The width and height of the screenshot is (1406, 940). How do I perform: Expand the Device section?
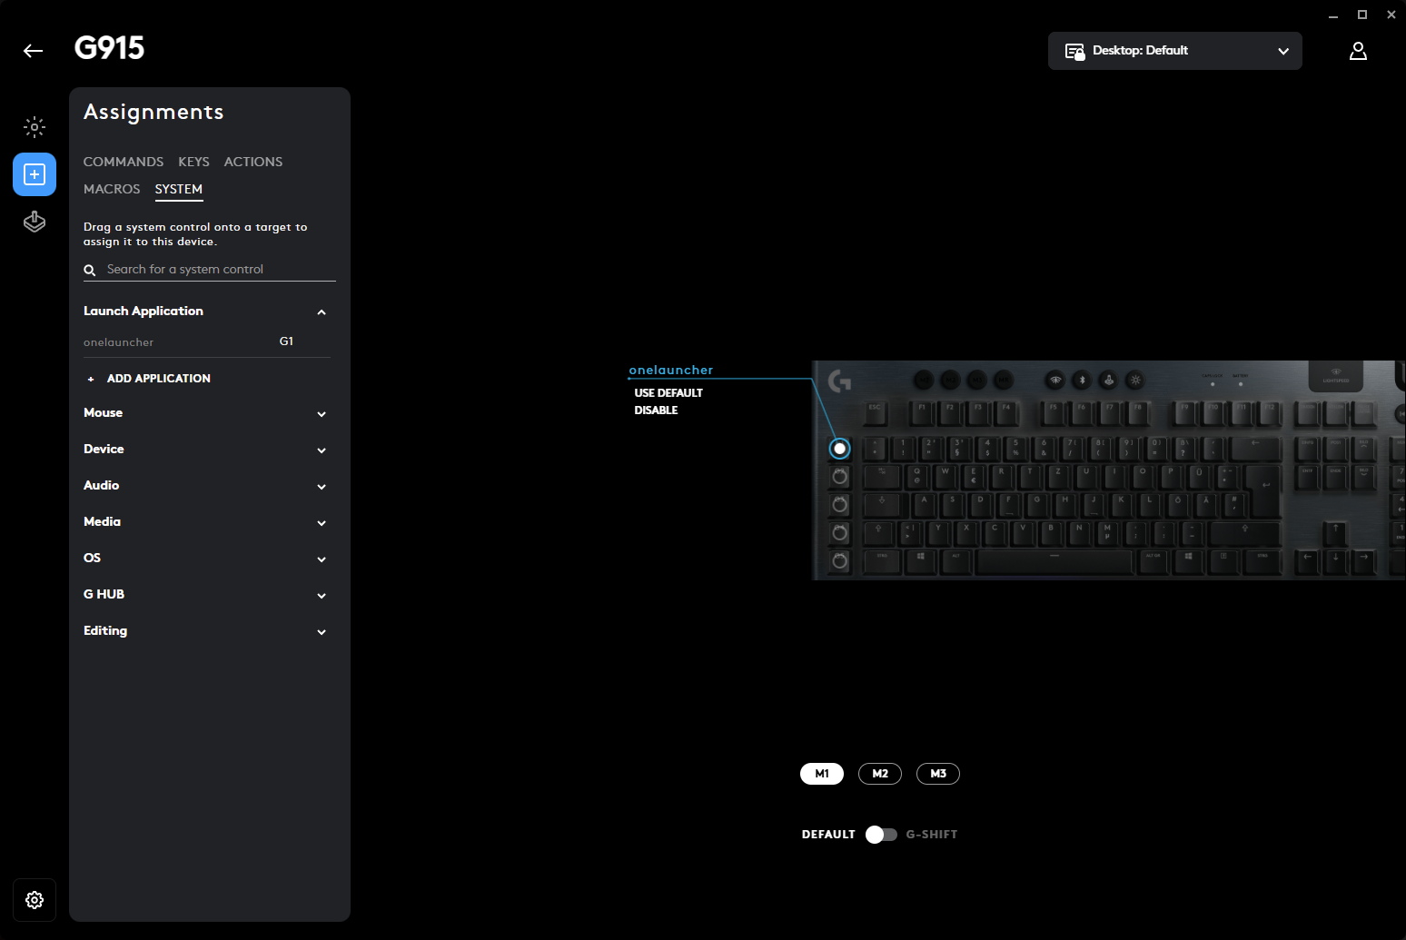point(207,450)
